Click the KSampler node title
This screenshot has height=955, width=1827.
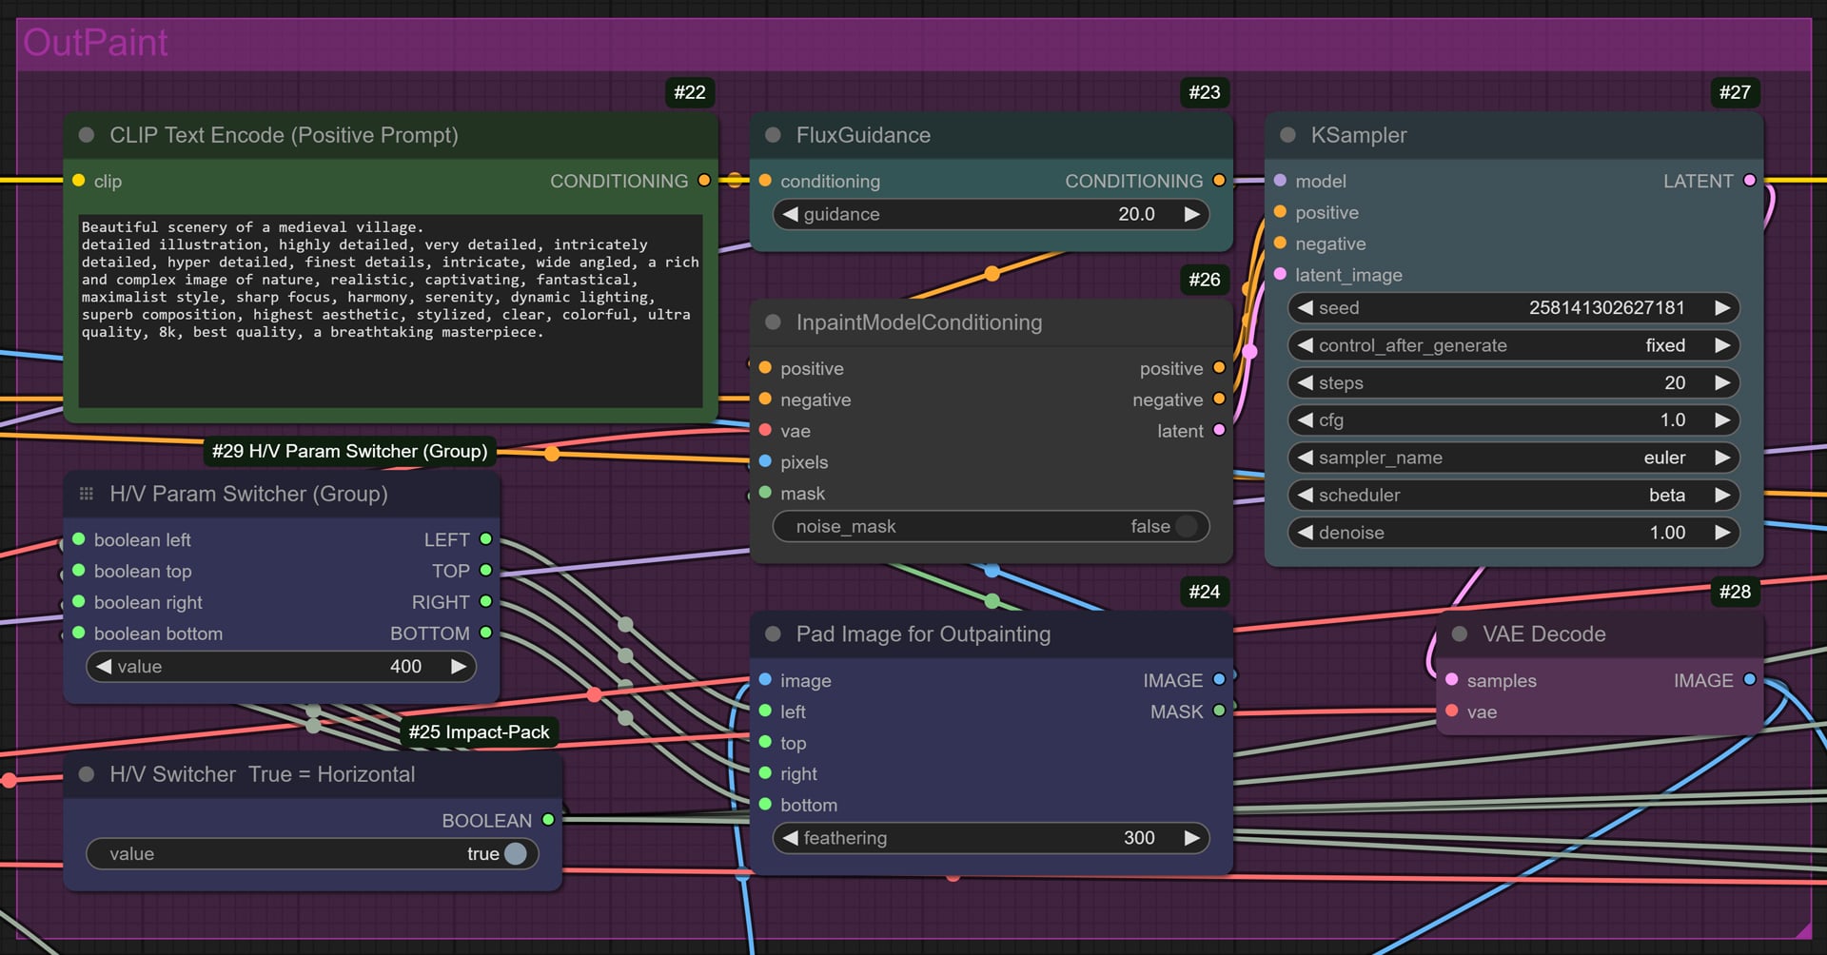[x=1359, y=135]
